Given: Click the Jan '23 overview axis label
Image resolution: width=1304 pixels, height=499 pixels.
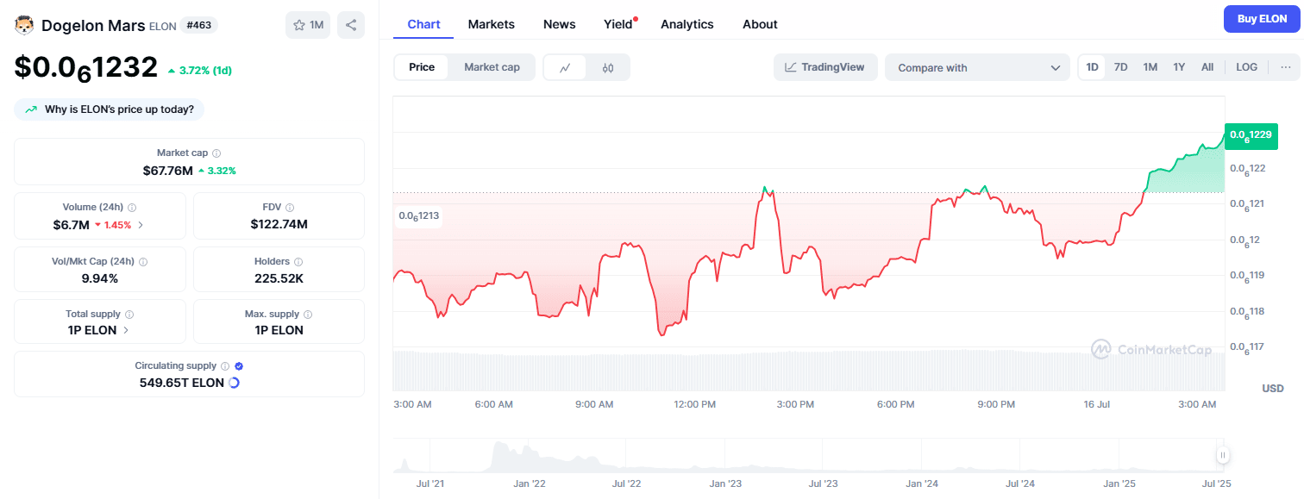Looking at the screenshot, I should pyautogui.click(x=725, y=484).
